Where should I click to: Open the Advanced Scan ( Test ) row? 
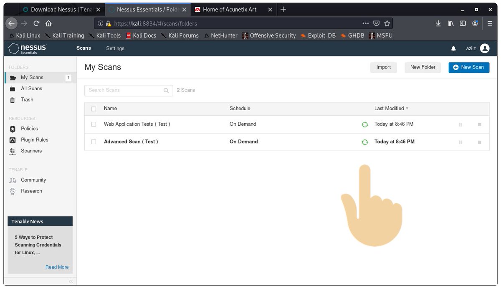pos(287,142)
